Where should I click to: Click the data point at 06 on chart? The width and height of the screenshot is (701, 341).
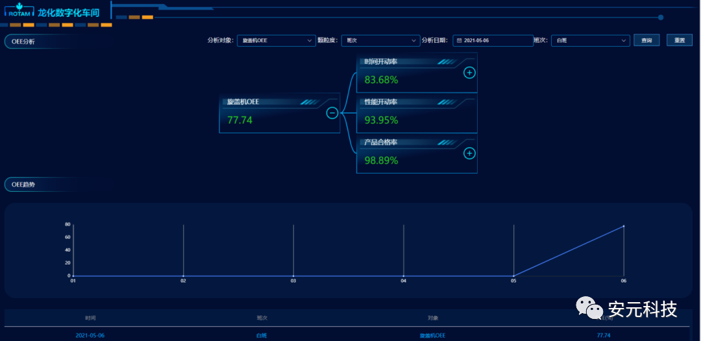(623, 226)
